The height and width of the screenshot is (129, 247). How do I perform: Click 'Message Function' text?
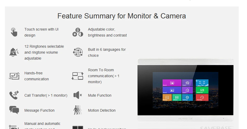pos(39,110)
